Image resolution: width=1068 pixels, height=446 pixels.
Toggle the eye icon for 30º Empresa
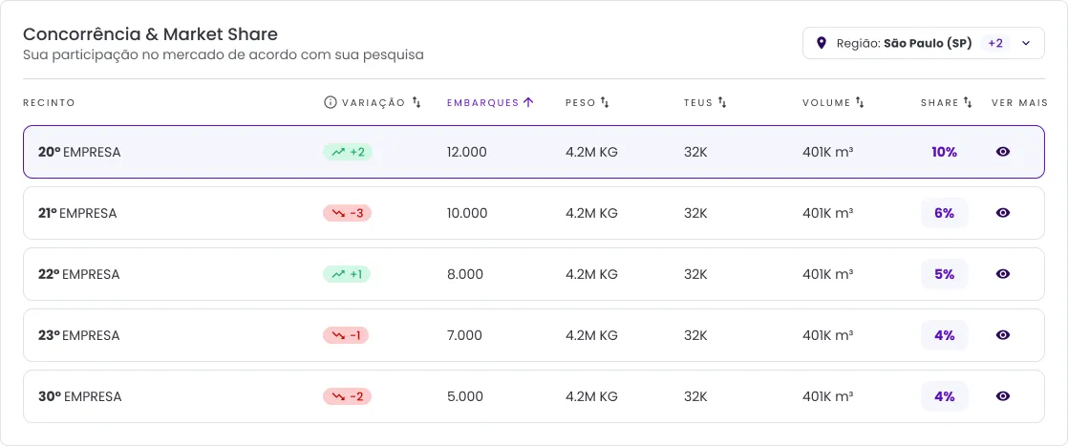point(1003,396)
